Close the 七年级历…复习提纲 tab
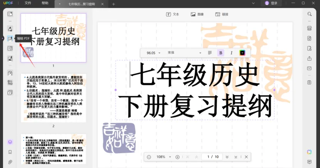This screenshot has width=320, height=168. (103, 4)
